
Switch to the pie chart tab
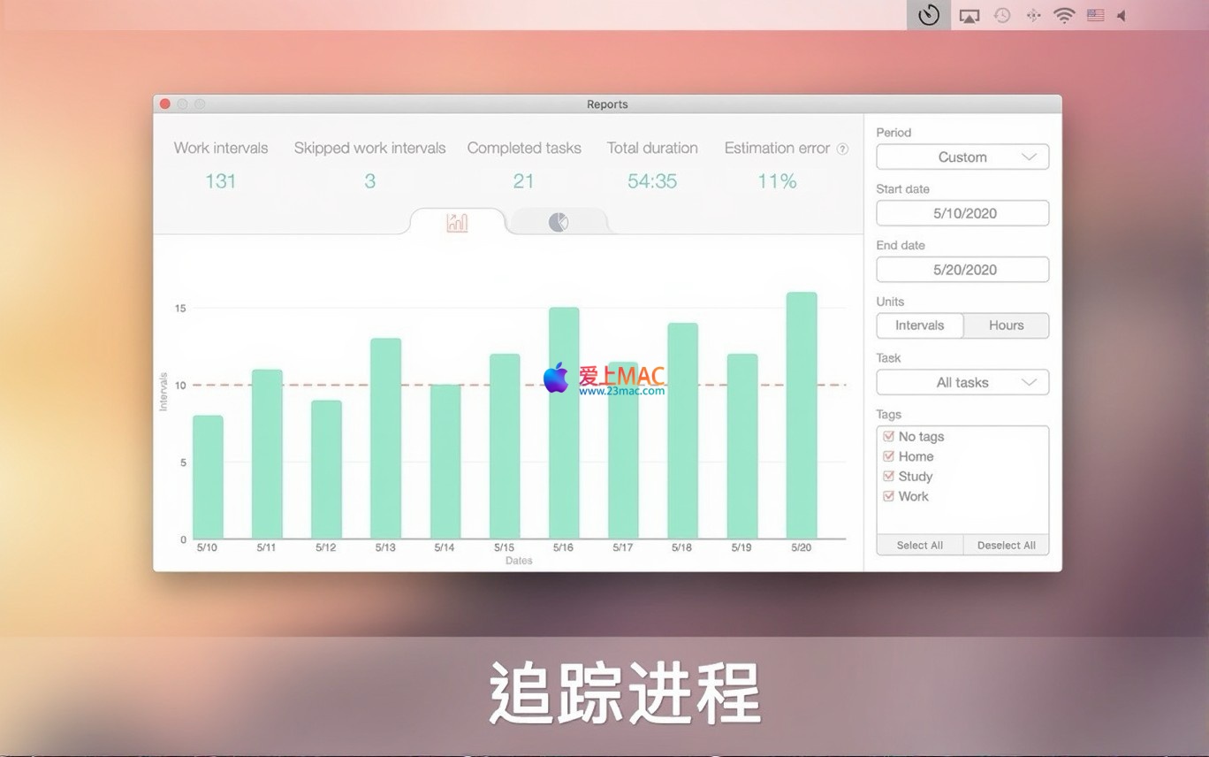click(x=559, y=222)
